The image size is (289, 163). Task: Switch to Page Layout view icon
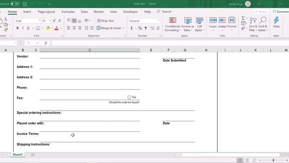247,160
